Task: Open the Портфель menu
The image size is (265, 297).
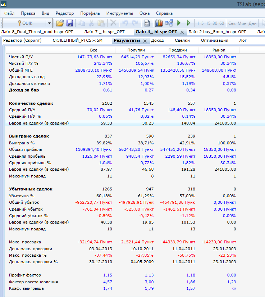Action: point(90,13)
